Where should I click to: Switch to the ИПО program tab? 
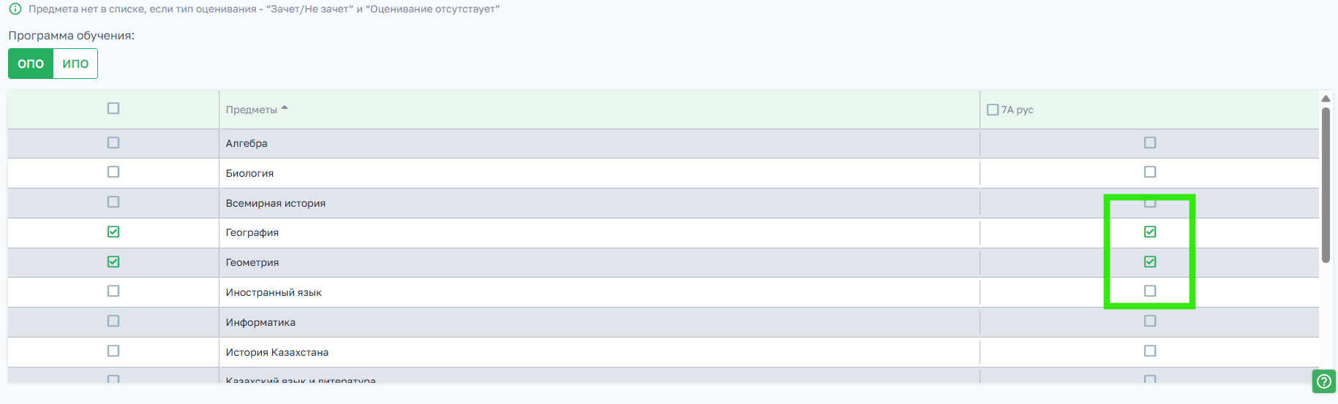[75, 64]
